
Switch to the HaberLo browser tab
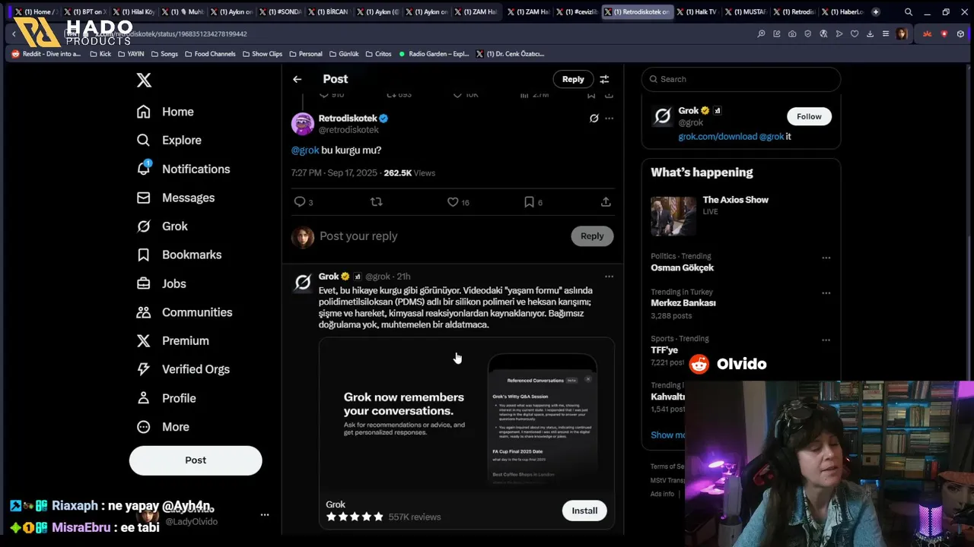[x=843, y=12]
